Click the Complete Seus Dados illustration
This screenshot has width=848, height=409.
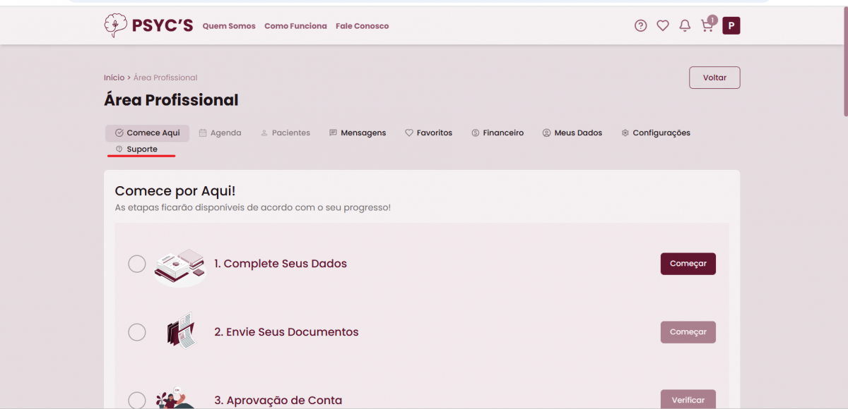(x=180, y=265)
